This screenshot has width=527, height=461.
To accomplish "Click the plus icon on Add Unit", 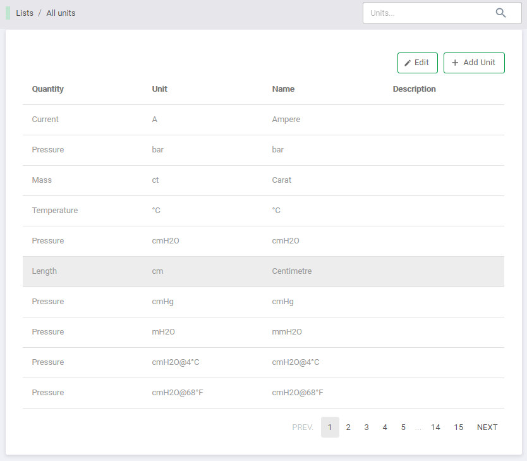I will (x=455, y=63).
